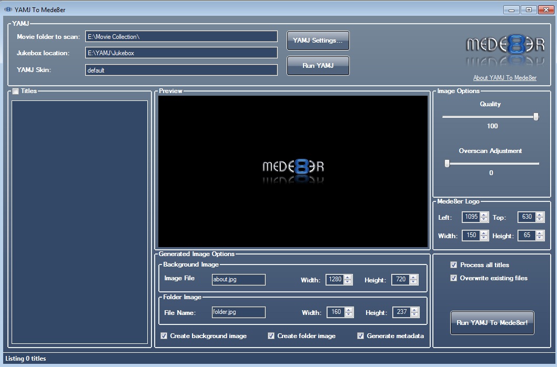Increase Background Image Height value
The image size is (557, 367).
pos(413,278)
